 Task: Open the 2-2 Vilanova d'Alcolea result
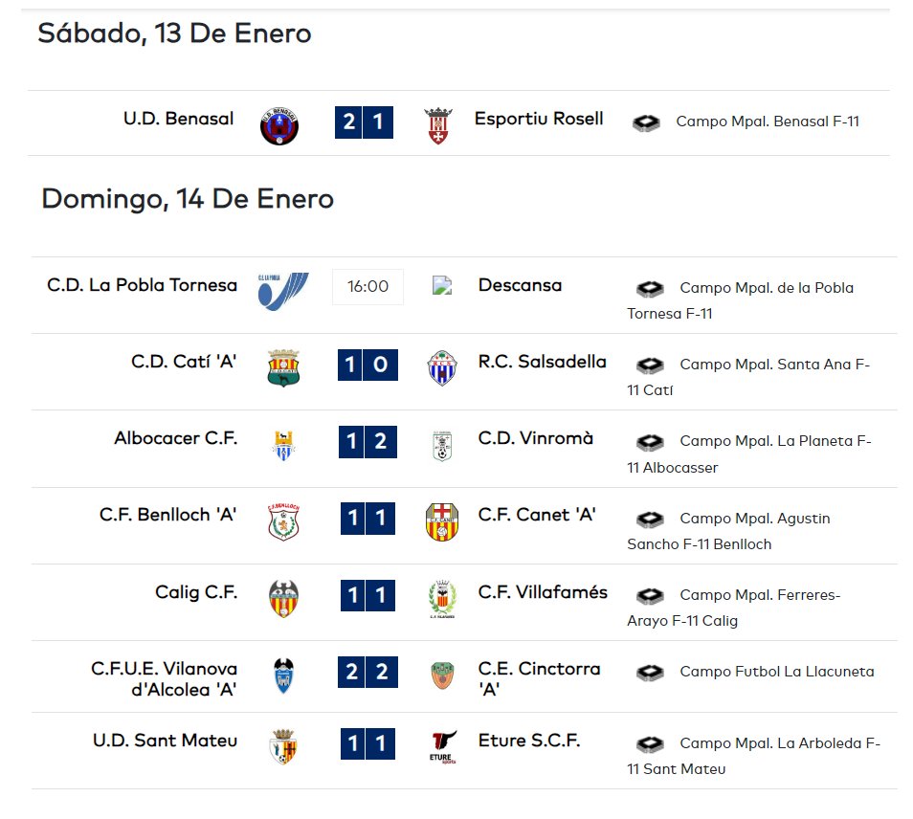[368, 672]
